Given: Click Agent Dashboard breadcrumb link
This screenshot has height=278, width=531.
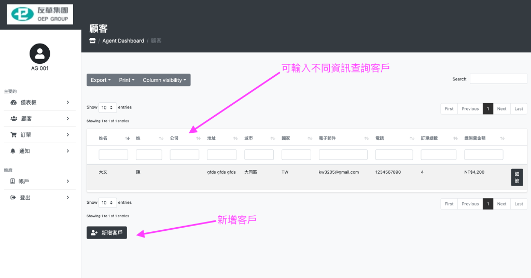Looking at the screenshot, I should pos(123,40).
